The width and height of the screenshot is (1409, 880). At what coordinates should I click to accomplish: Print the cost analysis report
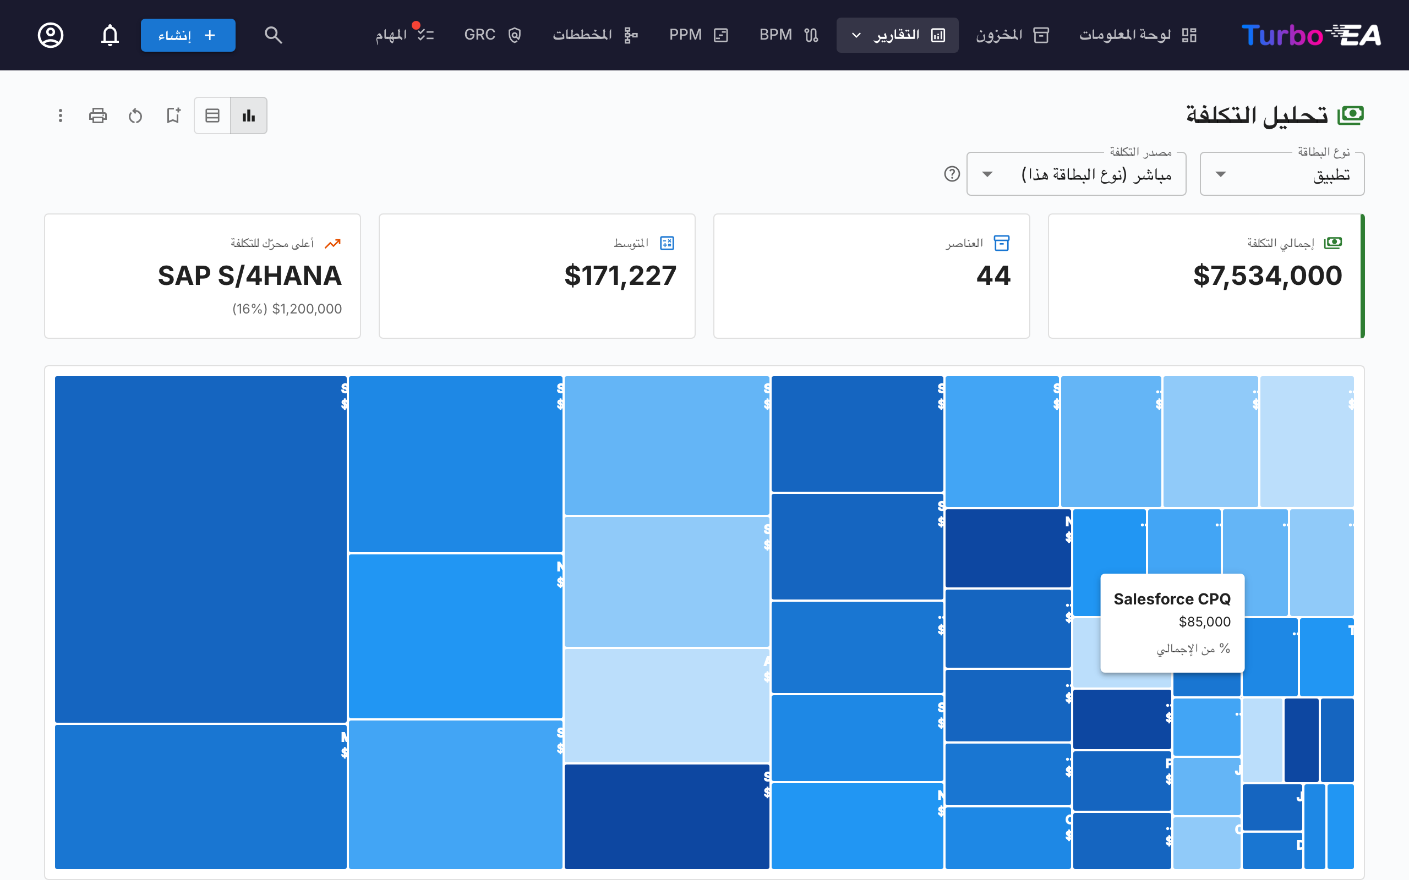98,116
